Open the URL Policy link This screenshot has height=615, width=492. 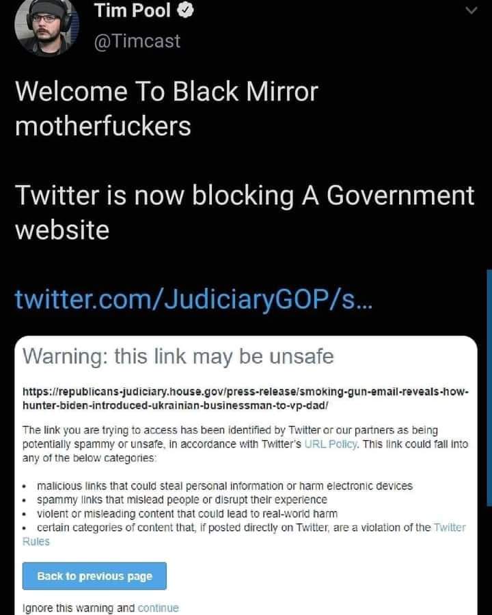(x=331, y=444)
